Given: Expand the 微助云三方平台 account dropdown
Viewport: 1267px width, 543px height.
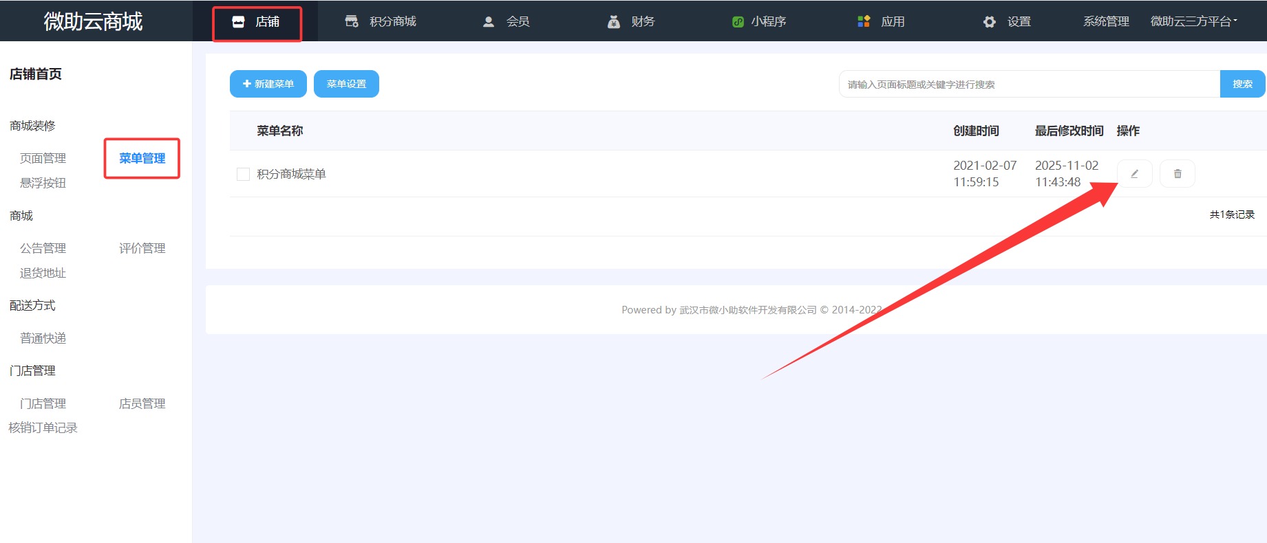Looking at the screenshot, I should point(1193,21).
